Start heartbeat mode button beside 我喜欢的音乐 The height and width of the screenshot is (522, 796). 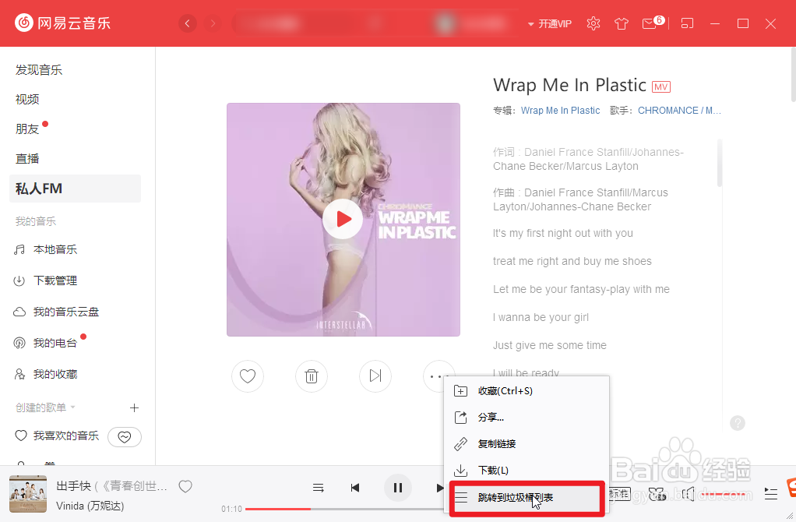[x=125, y=437]
